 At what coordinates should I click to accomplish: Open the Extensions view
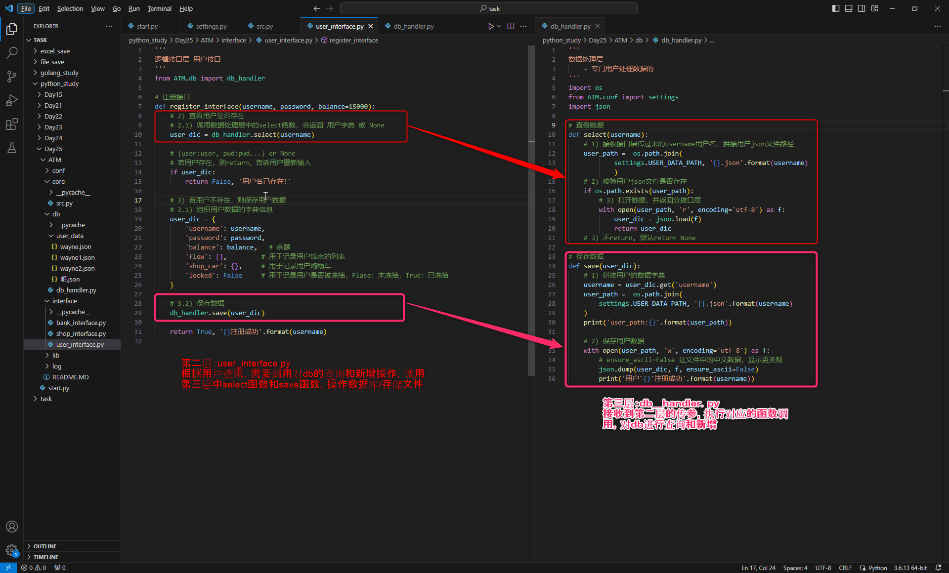12,124
